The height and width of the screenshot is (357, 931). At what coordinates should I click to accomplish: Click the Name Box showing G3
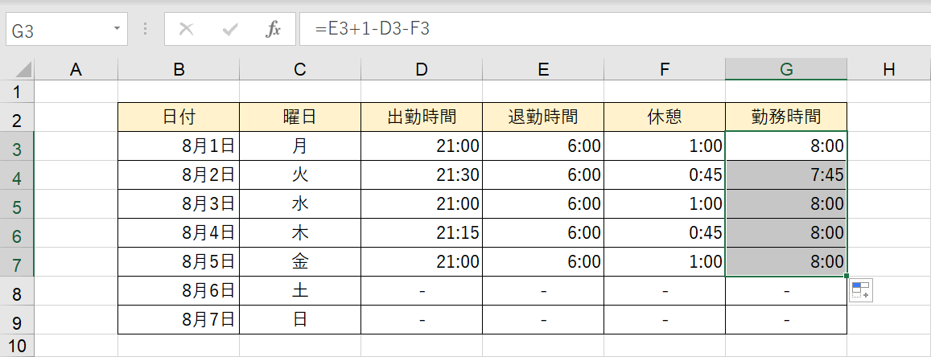[x=56, y=31]
